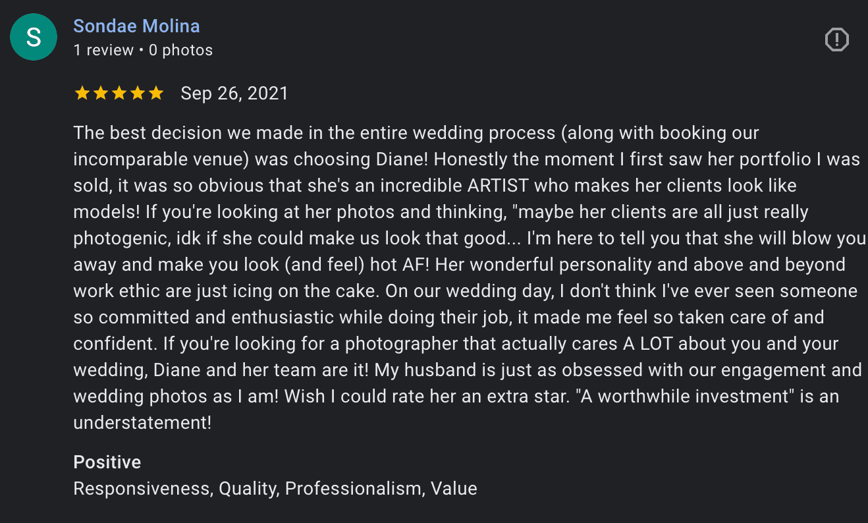This screenshot has height=523, width=868.
Task: Click the Sep 26, 2021 review date
Action: point(234,94)
